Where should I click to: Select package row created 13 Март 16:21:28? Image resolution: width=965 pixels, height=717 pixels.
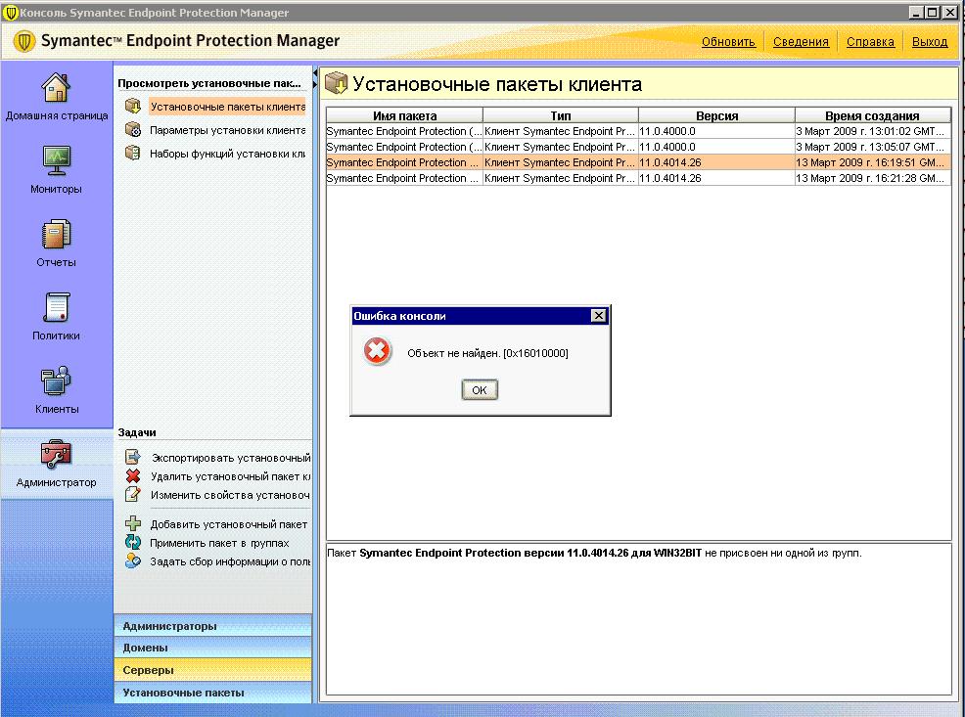click(x=639, y=178)
